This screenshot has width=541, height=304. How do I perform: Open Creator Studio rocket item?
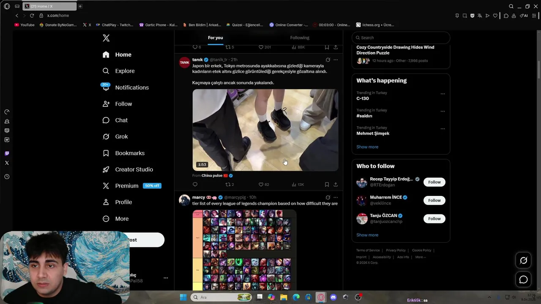coord(128,169)
